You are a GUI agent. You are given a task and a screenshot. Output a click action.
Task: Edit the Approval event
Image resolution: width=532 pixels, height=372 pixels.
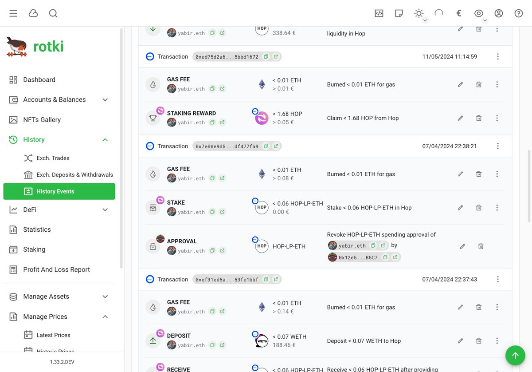[x=462, y=246]
